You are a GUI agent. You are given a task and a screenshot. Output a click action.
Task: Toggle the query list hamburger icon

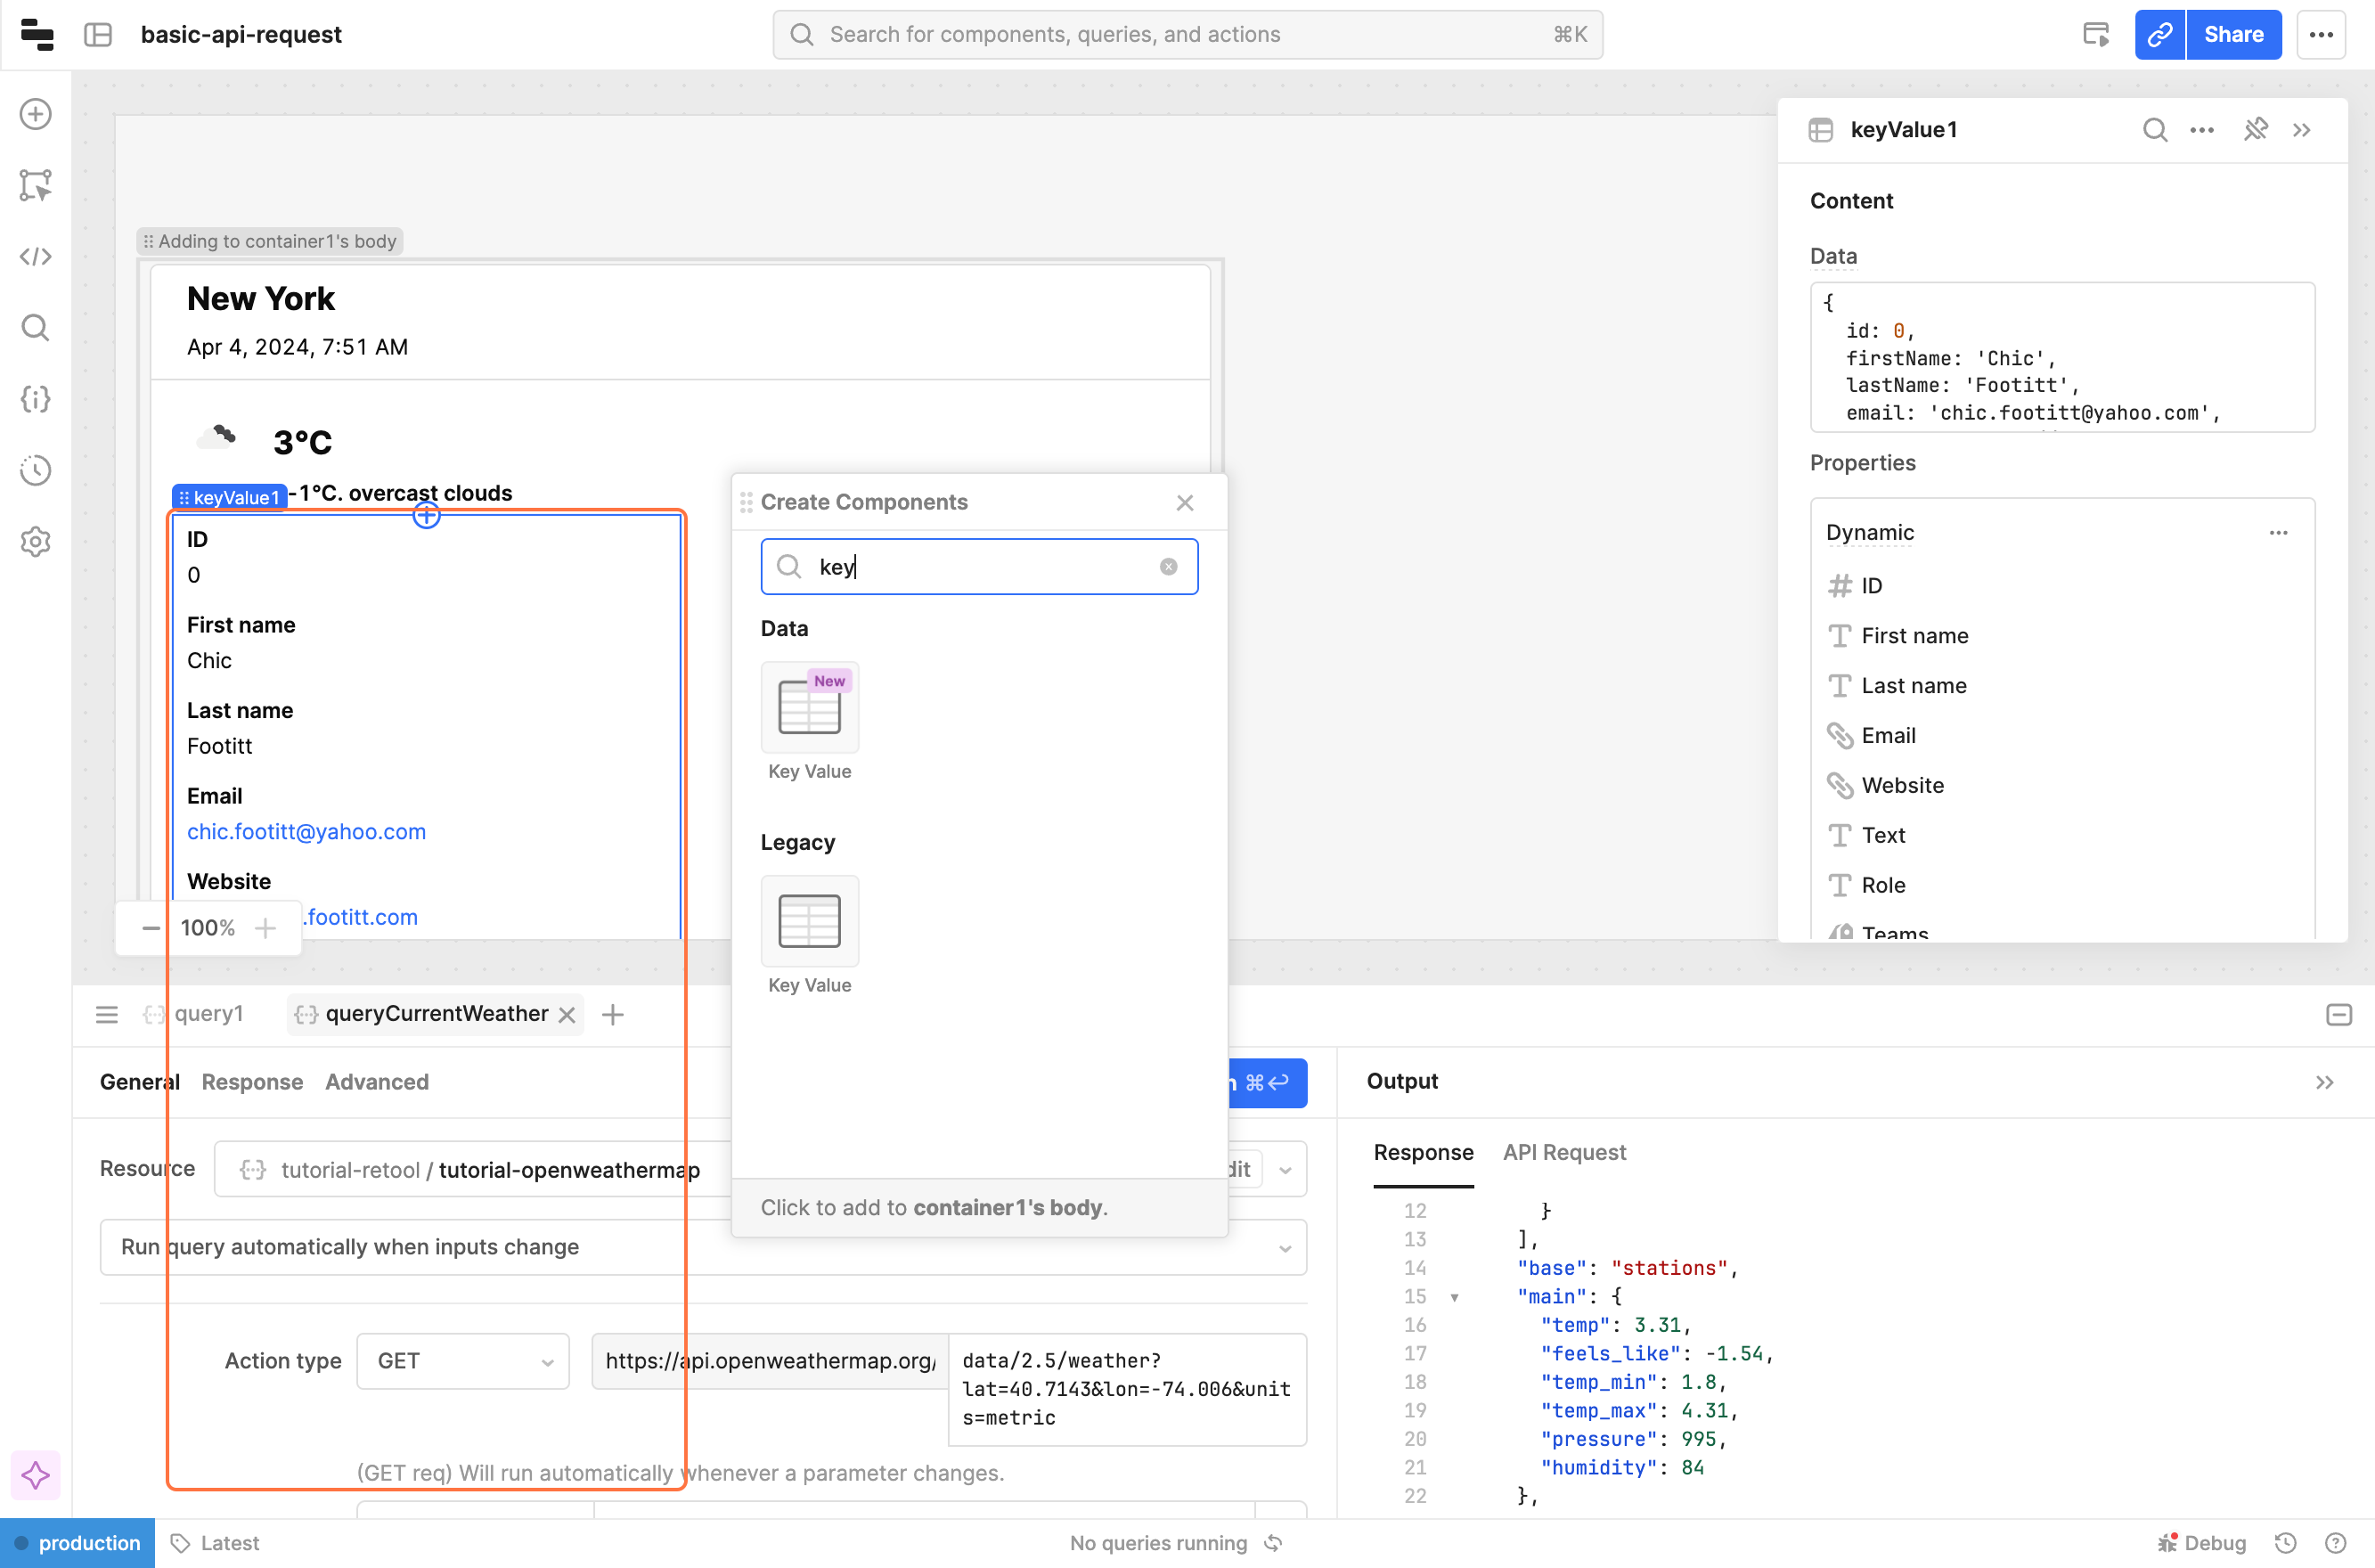pyautogui.click(x=107, y=1015)
